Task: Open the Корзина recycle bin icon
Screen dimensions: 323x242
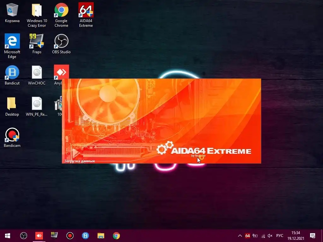Action: coord(12,13)
